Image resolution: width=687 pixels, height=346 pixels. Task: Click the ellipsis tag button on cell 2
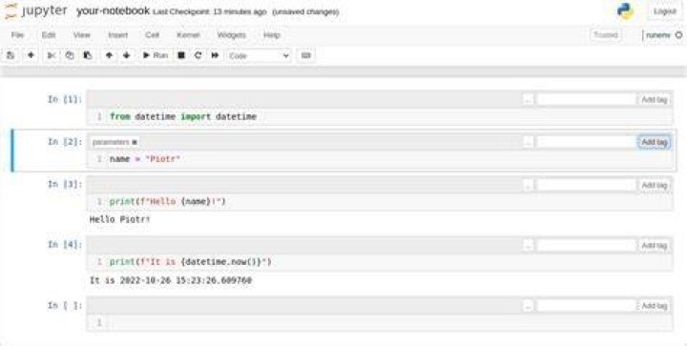click(528, 142)
